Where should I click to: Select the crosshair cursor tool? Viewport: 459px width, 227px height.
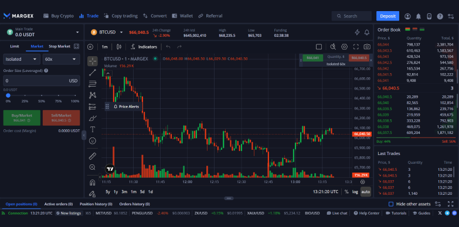93,61
